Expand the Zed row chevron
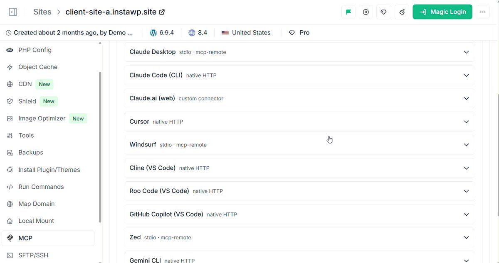The width and height of the screenshot is (499, 263). coord(466,238)
